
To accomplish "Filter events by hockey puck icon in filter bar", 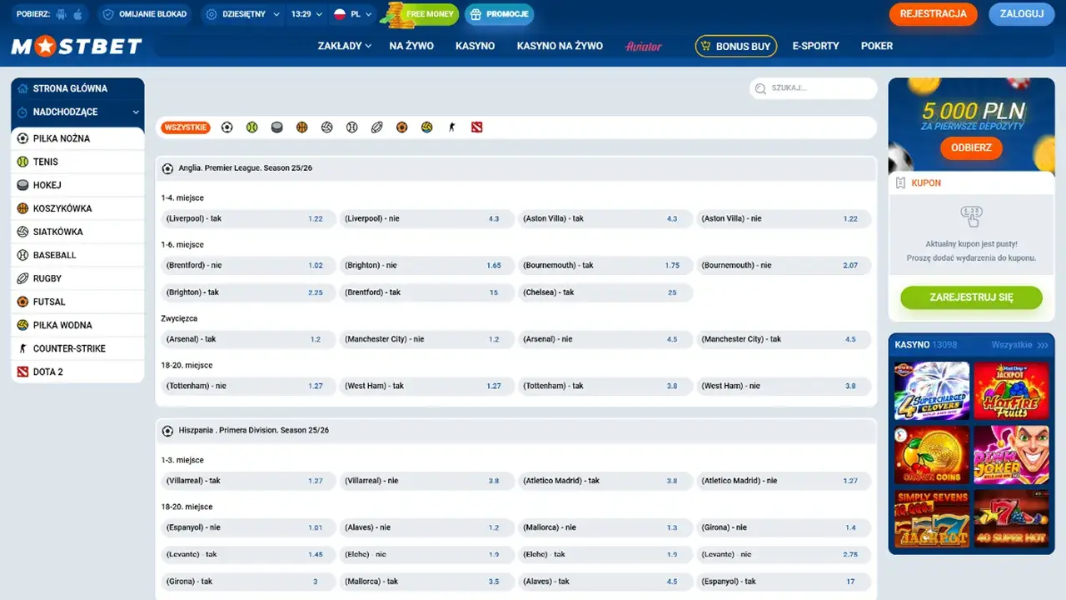I will tap(277, 127).
